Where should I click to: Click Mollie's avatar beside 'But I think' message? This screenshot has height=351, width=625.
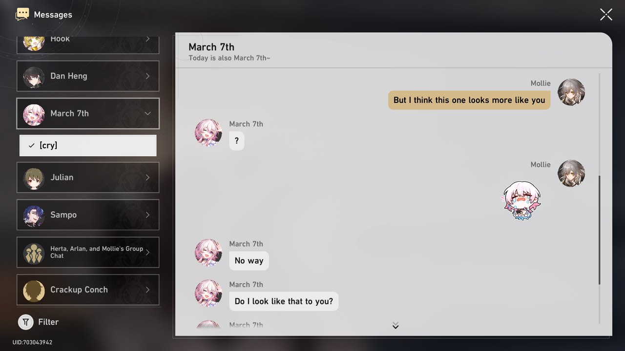[x=571, y=92]
